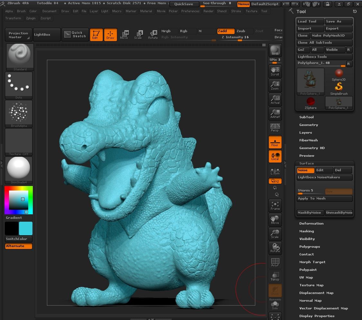Toggle Solo mode
The width and height of the screenshot is (362, 320).
tap(275, 306)
